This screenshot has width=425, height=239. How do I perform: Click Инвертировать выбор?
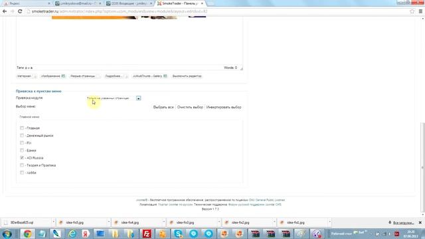[x=224, y=108]
